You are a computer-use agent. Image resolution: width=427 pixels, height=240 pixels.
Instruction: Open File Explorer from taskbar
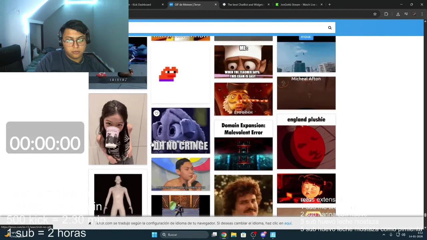point(234,235)
